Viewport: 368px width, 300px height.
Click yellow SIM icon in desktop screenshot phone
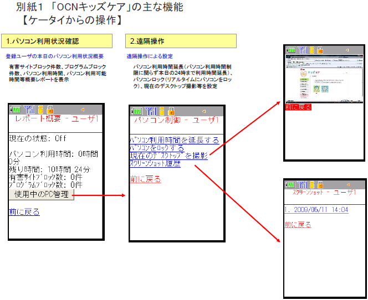312,50
